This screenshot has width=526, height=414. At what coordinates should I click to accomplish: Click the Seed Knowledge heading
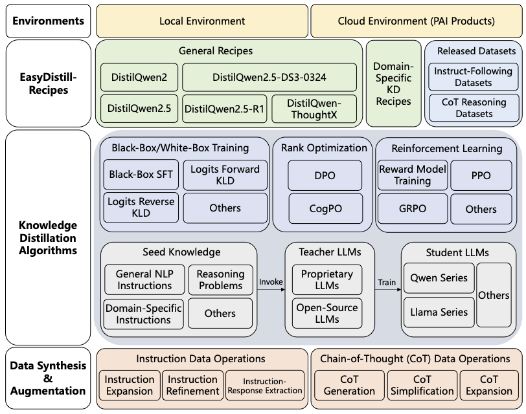coord(181,252)
